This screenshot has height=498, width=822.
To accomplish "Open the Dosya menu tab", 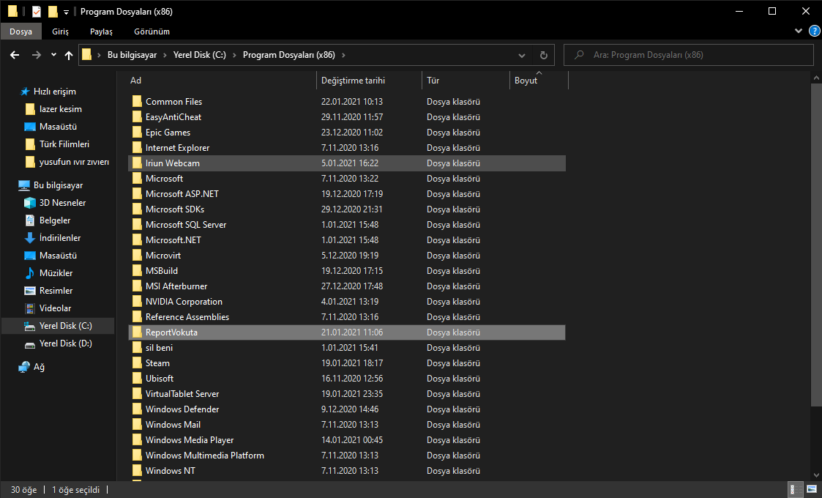I will 20,31.
